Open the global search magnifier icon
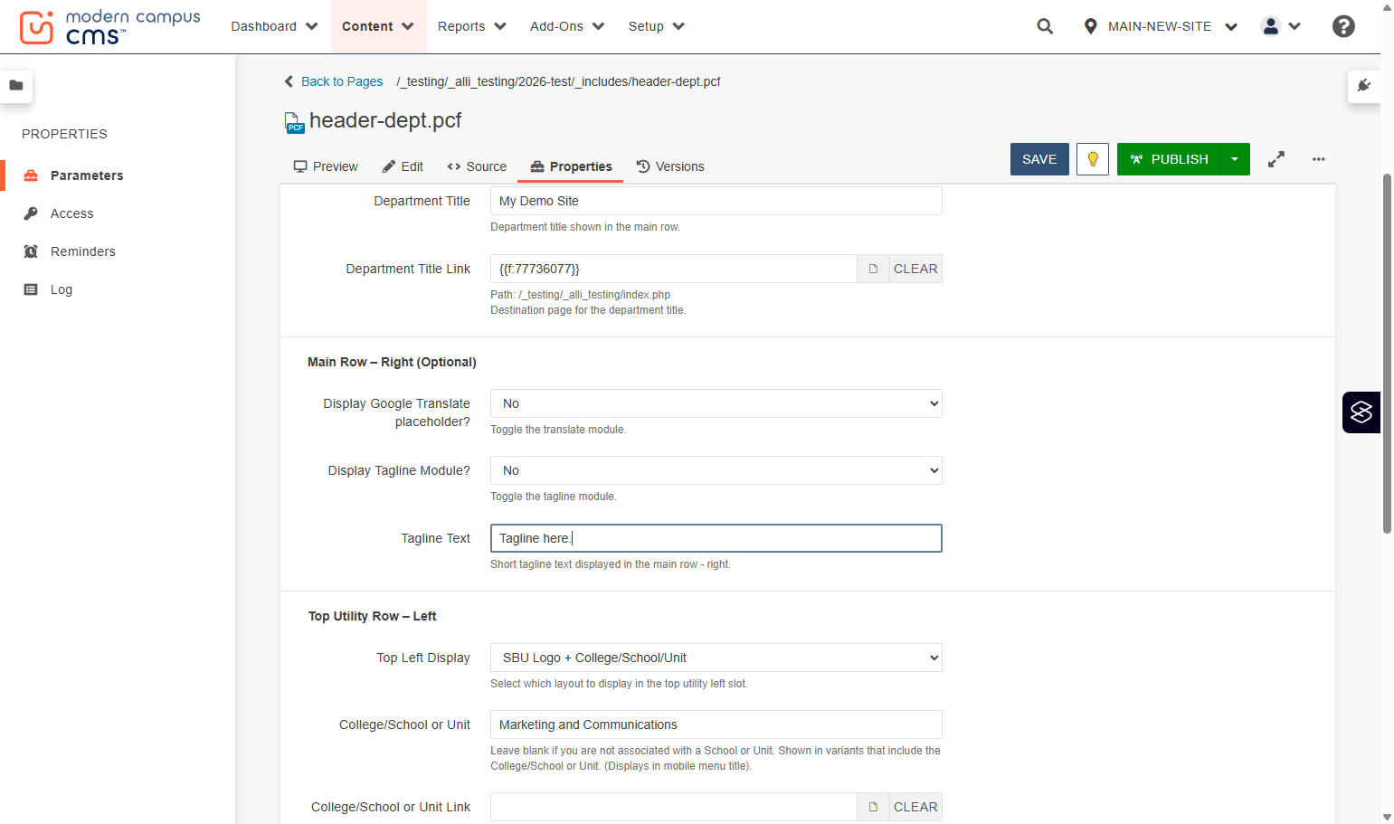1394x824 pixels. pyautogui.click(x=1045, y=26)
